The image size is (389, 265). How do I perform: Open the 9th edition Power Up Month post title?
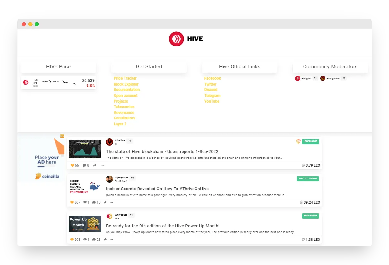[x=163, y=226]
